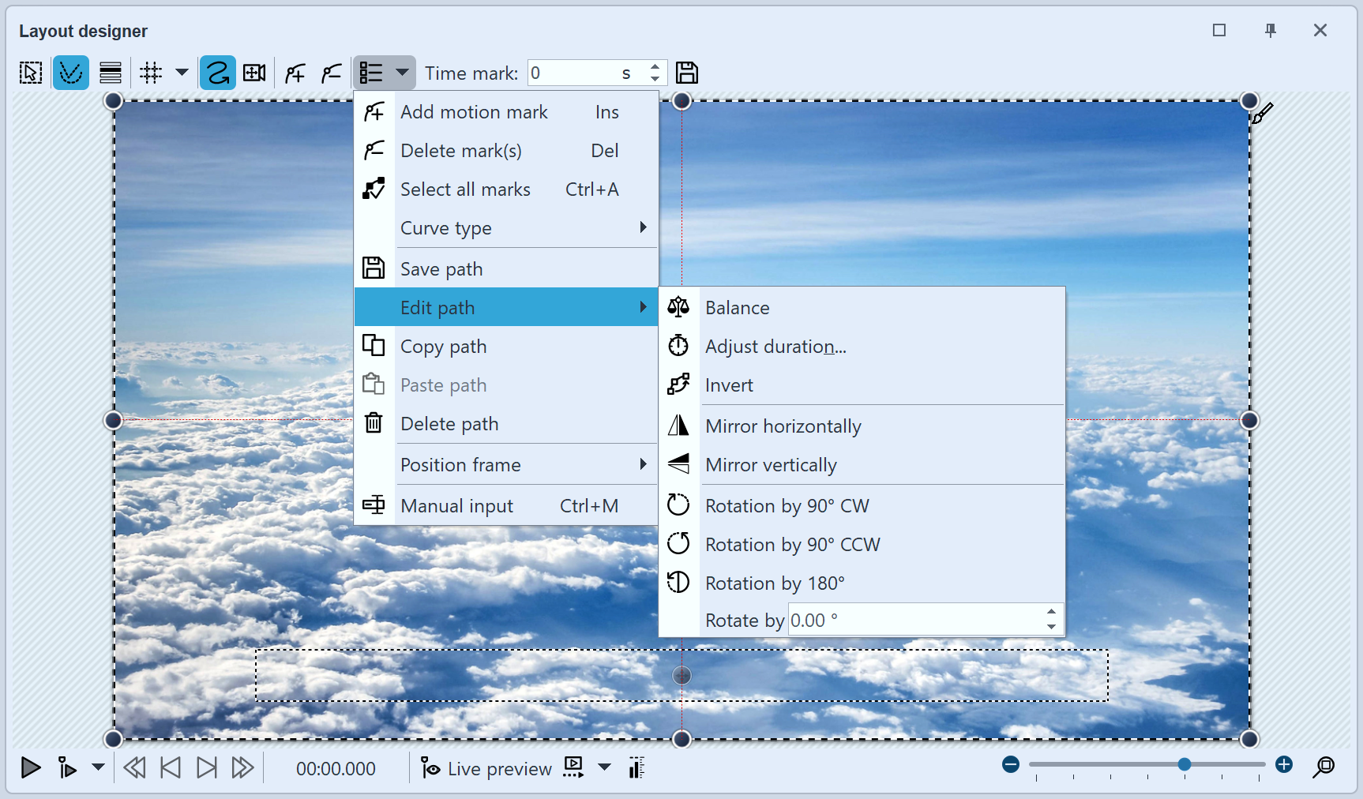Screen dimensions: 1363x799
Task: Save the time mark with the diskette icon
Action: pyautogui.click(x=686, y=73)
